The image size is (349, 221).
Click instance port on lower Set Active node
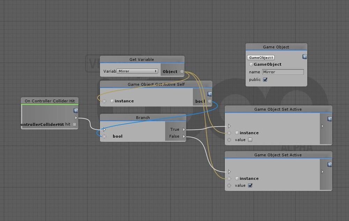coord(229,179)
